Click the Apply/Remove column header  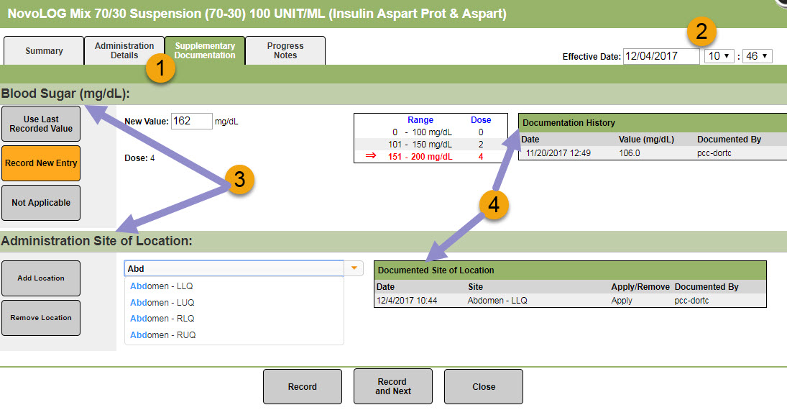pyautogui.click(x=640, y=287)
